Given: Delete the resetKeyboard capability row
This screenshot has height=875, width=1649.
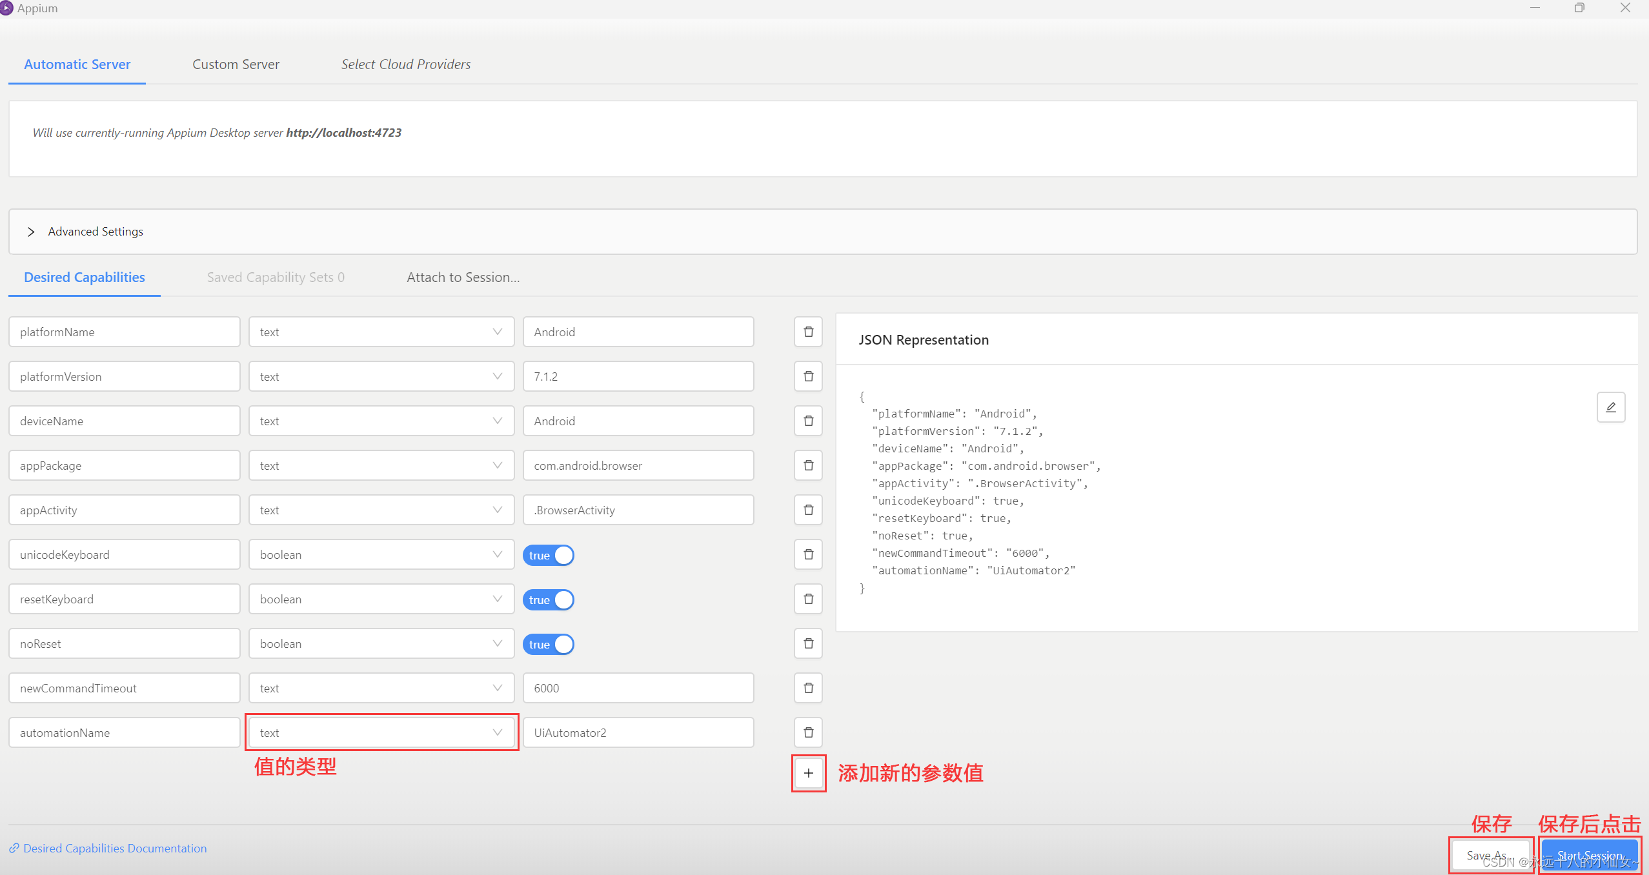Looking at the screenshot, I should tap(808, 599).
